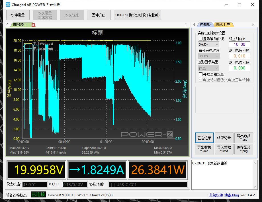Click the Device:KM001C firmware status text

(80, 195)
